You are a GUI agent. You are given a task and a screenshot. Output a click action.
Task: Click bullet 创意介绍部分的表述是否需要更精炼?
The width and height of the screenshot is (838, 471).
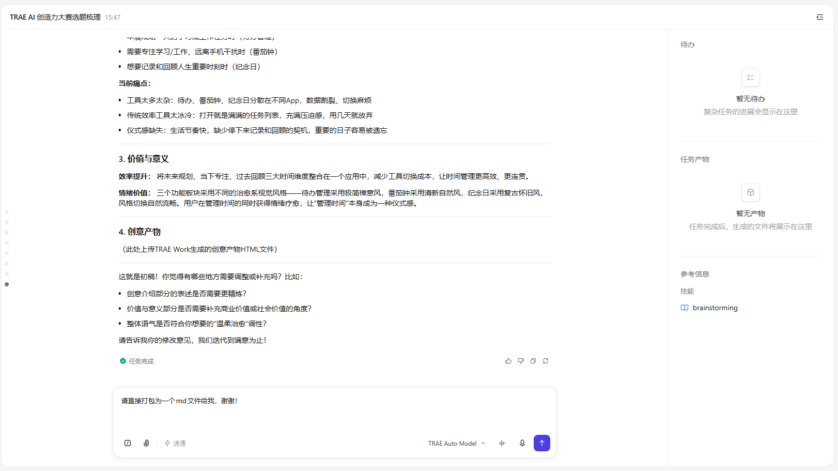[x=187, y=294]
